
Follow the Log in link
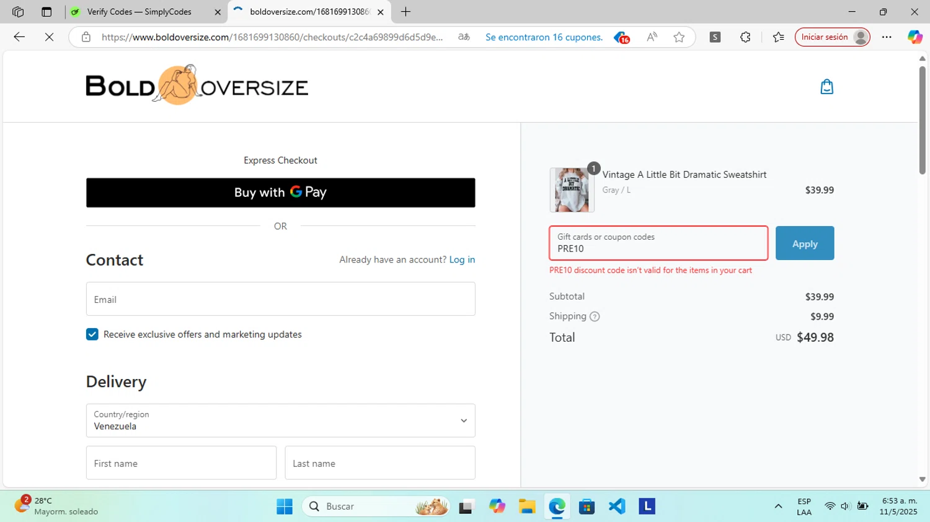point(462,259)
